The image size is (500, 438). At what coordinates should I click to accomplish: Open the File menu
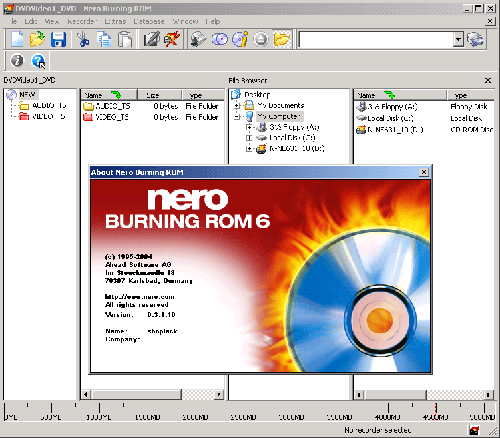(x=11, y=21)
